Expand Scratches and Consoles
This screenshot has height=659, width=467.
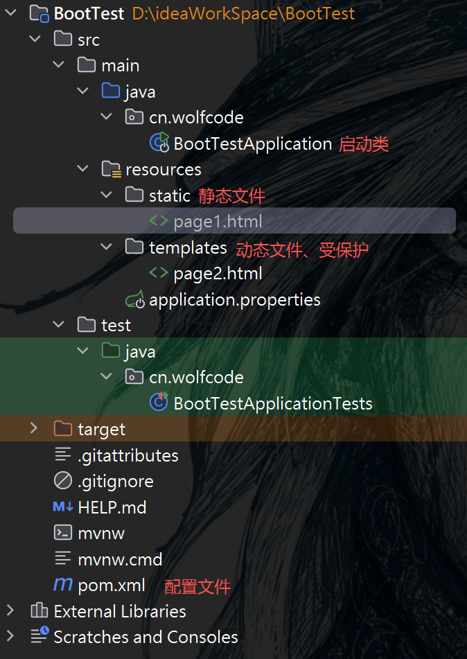(11, 636)
